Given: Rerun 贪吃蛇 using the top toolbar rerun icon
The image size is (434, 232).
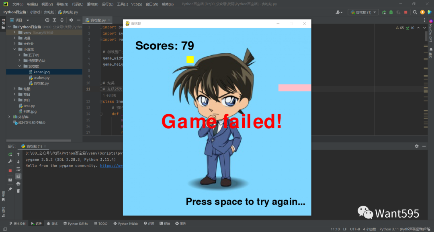Looking at the screenshot, I should coord(384,12).
